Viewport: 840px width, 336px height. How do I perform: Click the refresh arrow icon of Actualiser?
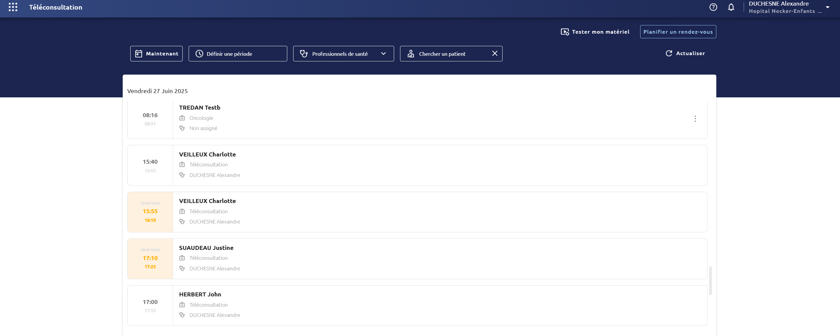669,53
